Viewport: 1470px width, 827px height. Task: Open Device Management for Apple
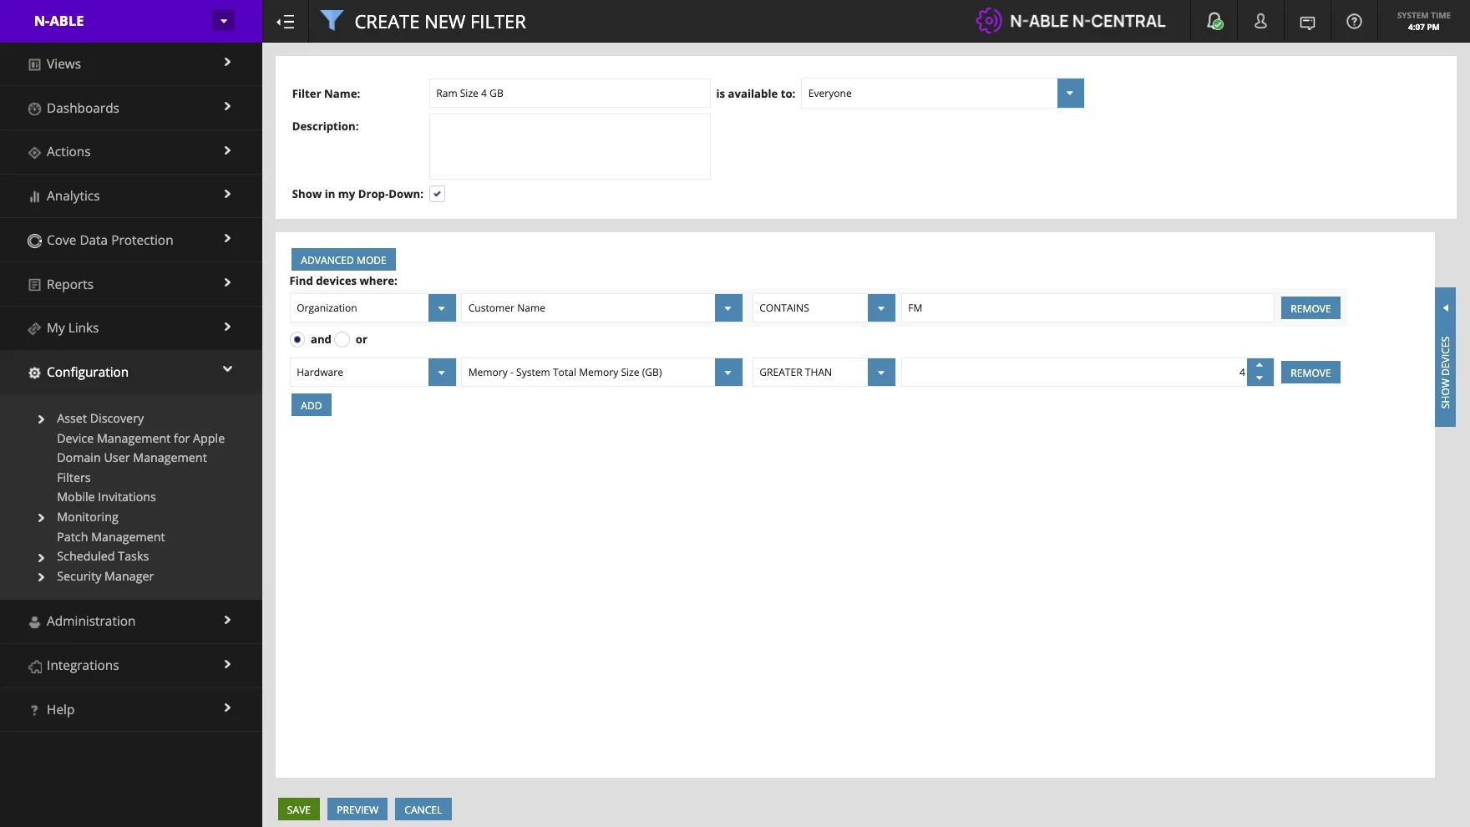click(140, 439)
